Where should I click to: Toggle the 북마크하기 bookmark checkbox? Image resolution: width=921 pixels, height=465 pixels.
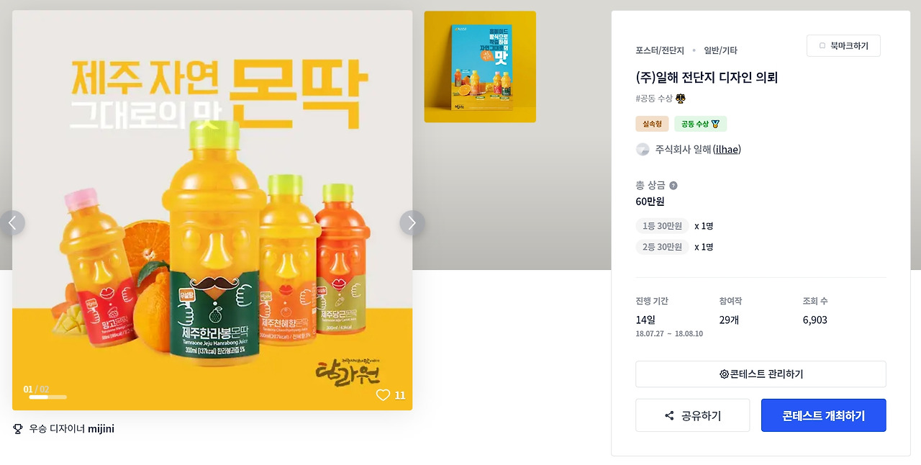click(822, 46)
